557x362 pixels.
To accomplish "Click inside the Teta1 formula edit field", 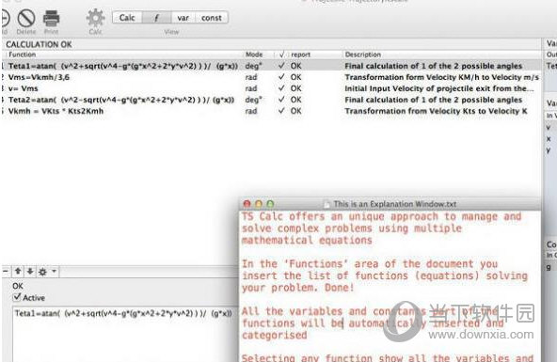I will tap(125, 335).
